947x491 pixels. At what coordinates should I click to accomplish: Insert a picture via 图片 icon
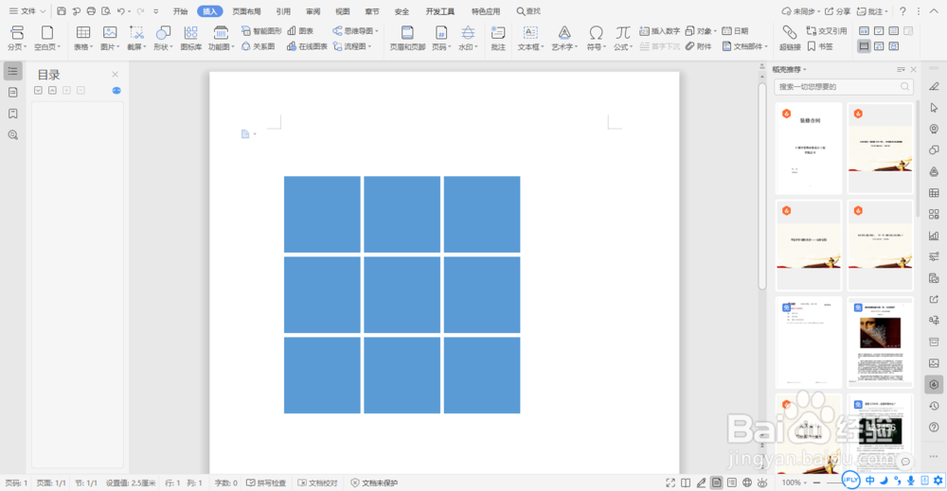(109, 38)
